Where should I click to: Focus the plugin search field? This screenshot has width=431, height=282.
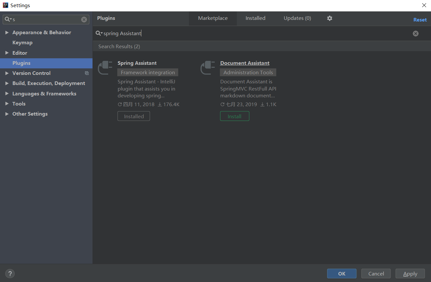(257, 34)
